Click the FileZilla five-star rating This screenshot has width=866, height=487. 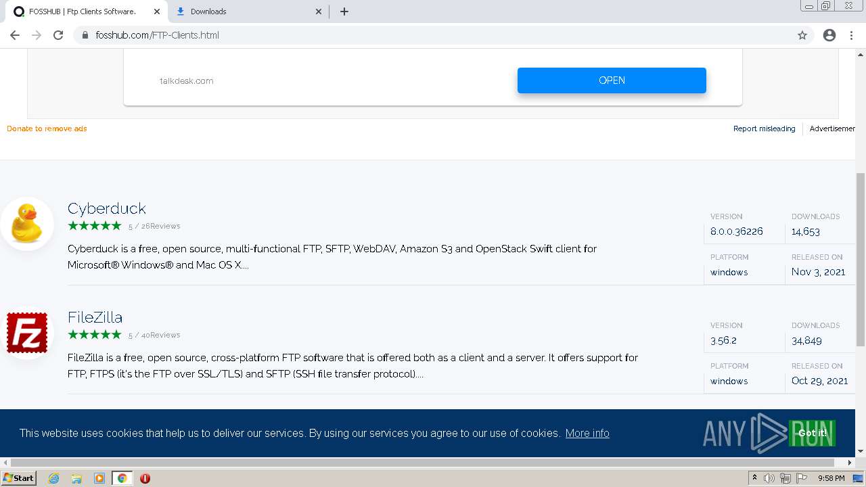click(95, 335)
